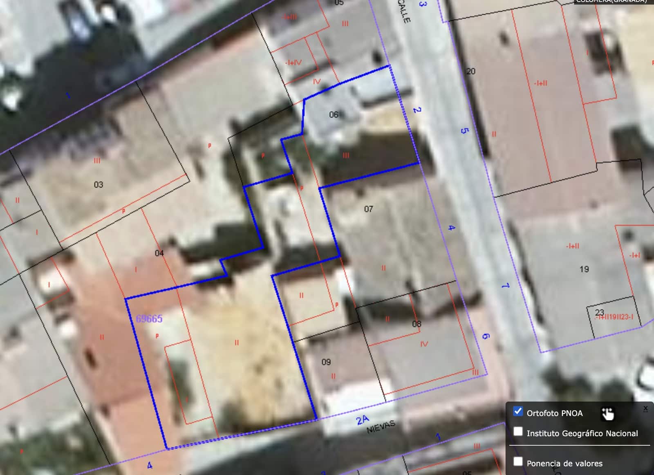This screenshot has height=475, width=654.
Task: Uncheck the Ortofoto PNOA layer checkbox
Action: pos(518,411)
